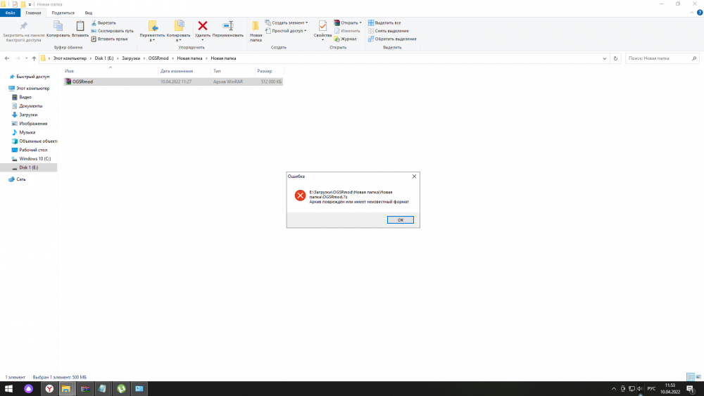Select the OGSRmod archive file
The width and height of the screenshot is (704, 396).
click(173, 82)
